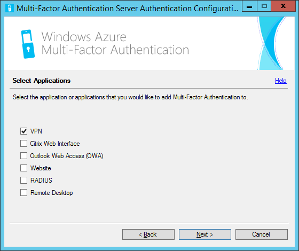Minimize the configuration wizard window
Image resolution: width=299 pixels, height=251 pixels.
tap(249, 6)
